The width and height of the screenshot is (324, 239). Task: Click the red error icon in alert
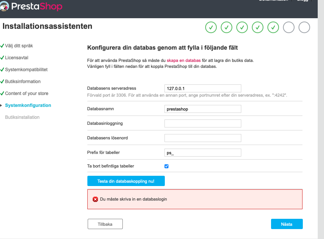click(x=95, y=199)
